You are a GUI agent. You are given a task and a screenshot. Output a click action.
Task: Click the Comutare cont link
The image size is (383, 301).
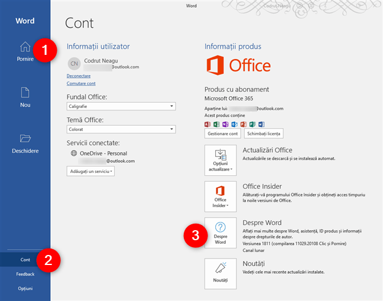point(81,83)
